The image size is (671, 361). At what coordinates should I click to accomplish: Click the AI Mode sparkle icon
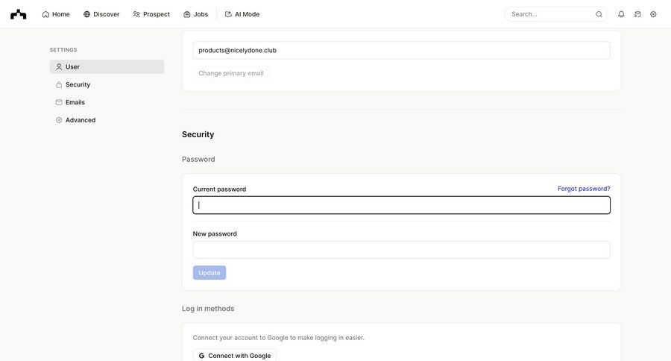[229, 14]
